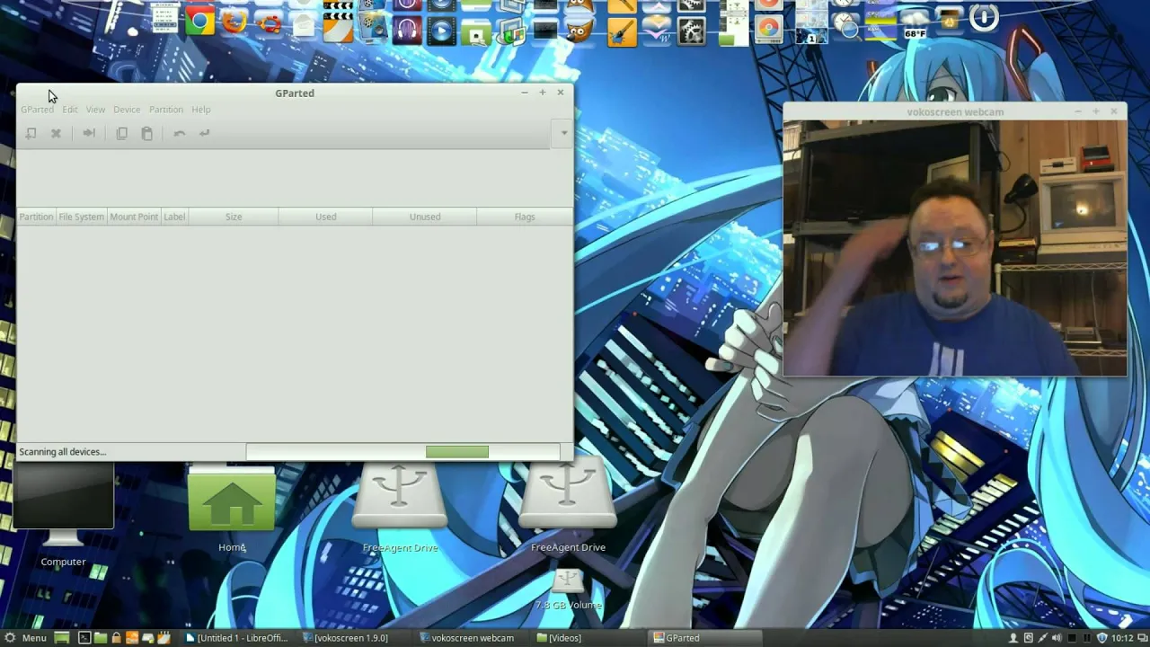Click the Copy partition icon in GParted toolbar

click(x=121, y=133)
